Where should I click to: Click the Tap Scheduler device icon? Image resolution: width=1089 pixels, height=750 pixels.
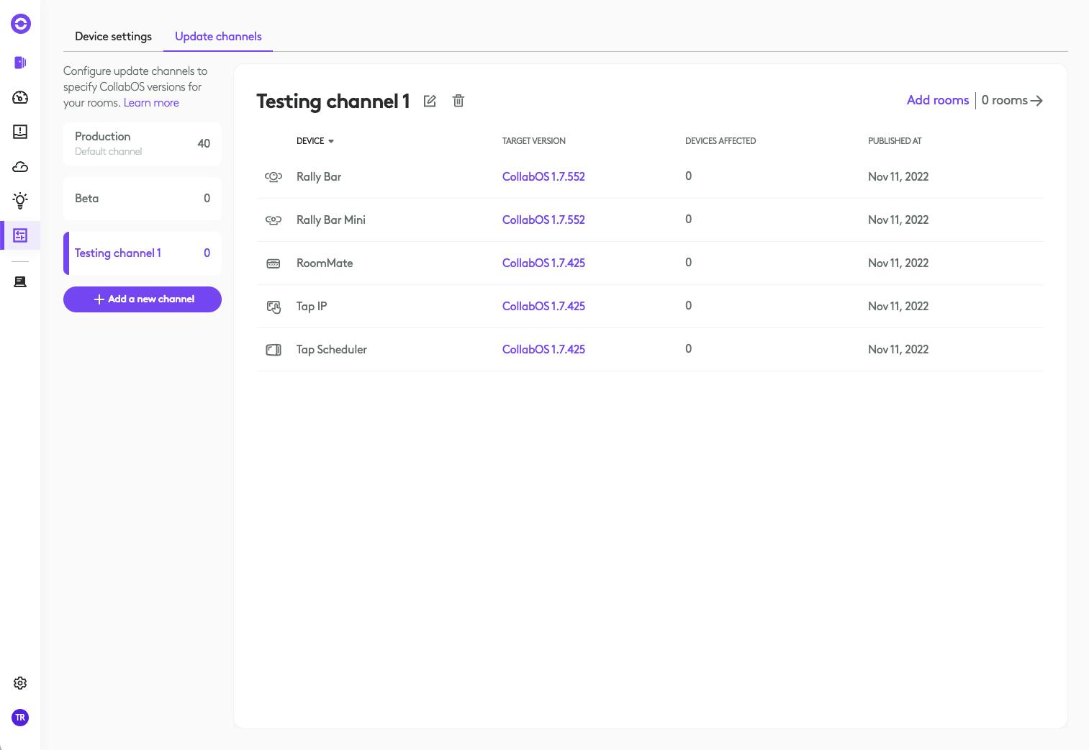(x=274, y=350)
